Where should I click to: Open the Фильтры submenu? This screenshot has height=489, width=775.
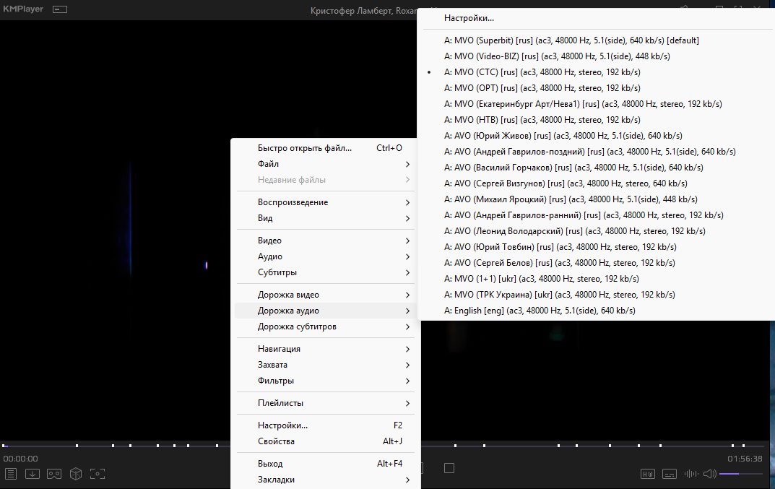tap(326, 380)
